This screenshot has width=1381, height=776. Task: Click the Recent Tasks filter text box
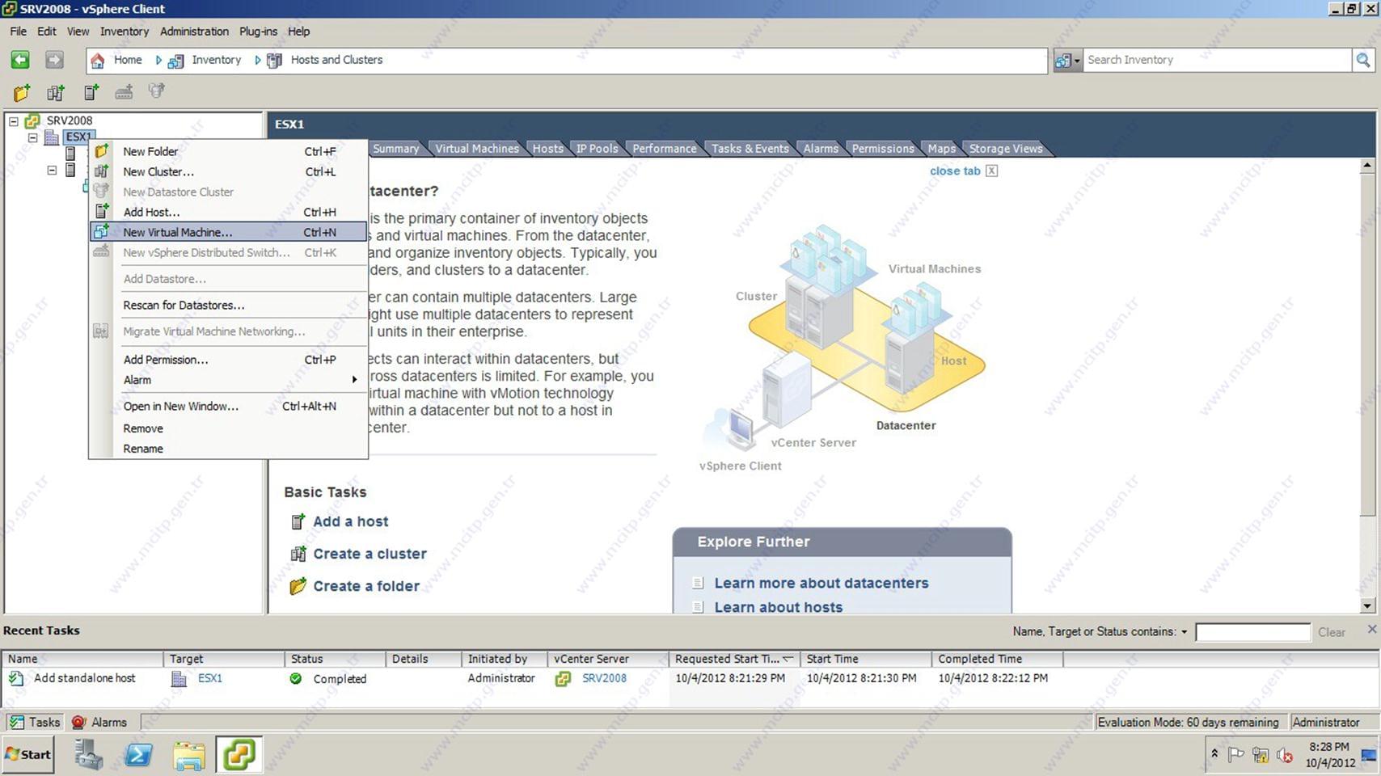pyautogui.click(x=1252, y=632)
